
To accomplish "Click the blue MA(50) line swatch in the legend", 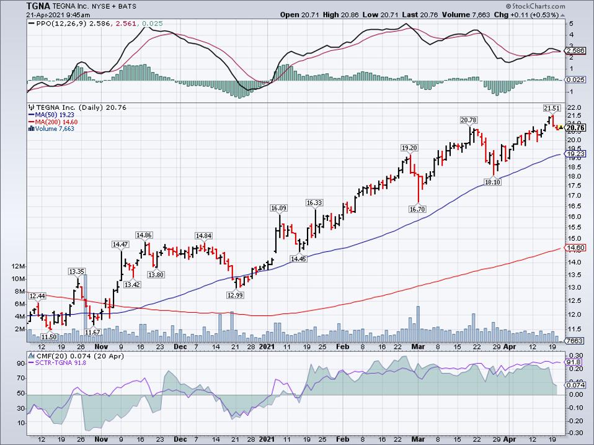I will tap(32, 115).
